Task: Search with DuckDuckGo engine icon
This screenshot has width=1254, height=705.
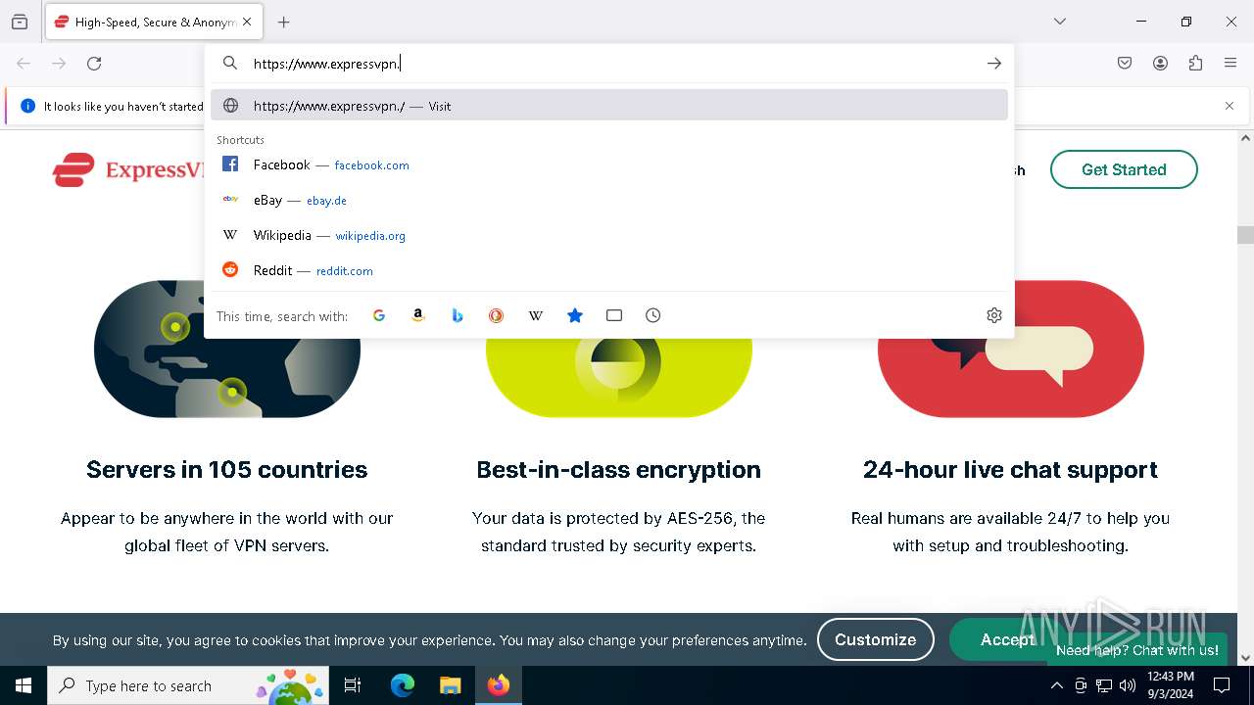Action: (497, 315)
